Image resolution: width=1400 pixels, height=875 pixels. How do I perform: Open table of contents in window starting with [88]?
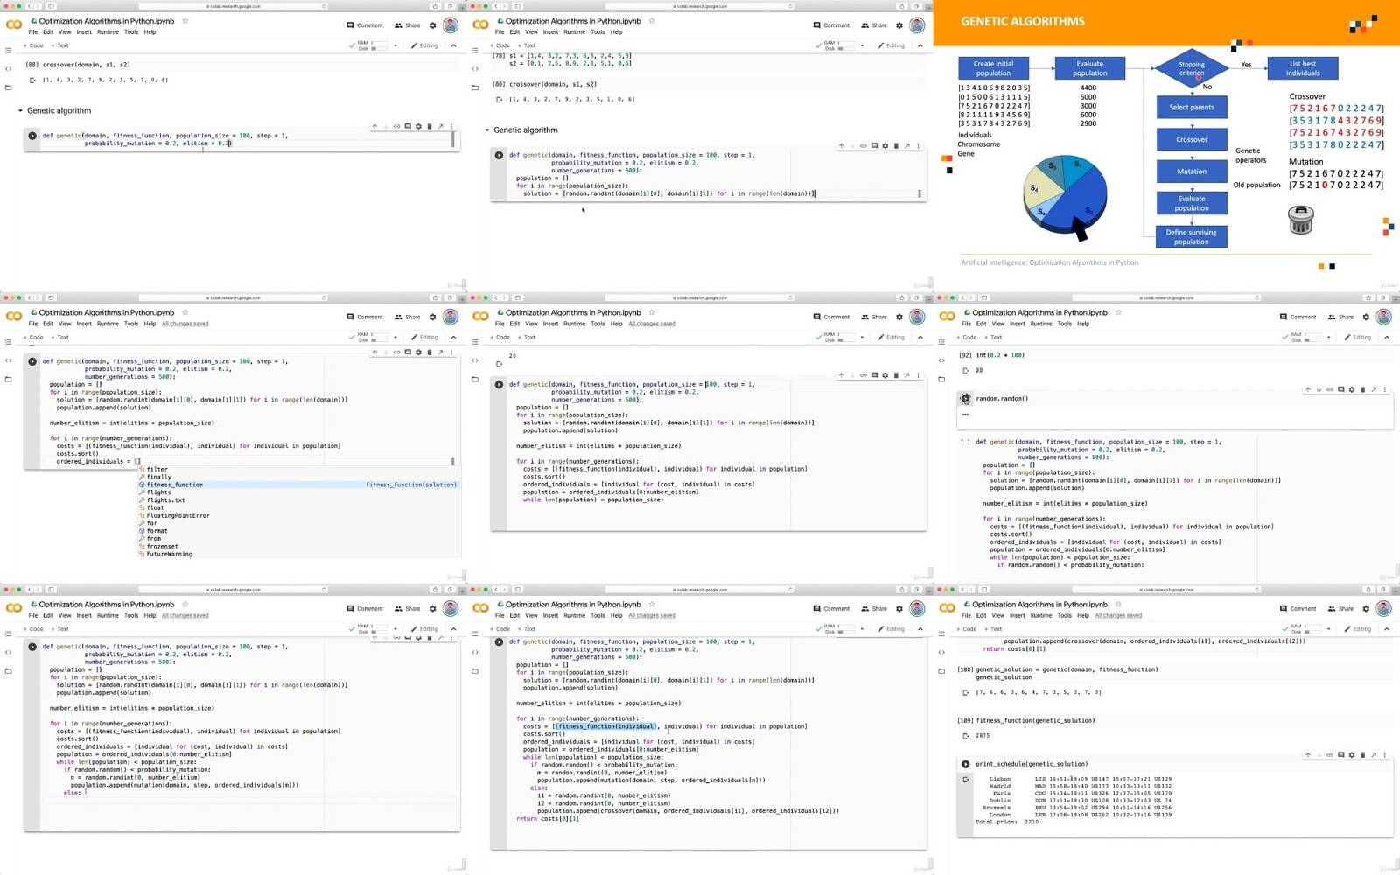pos(9,50)
